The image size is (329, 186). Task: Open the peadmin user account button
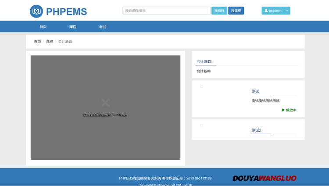(273, 11)
